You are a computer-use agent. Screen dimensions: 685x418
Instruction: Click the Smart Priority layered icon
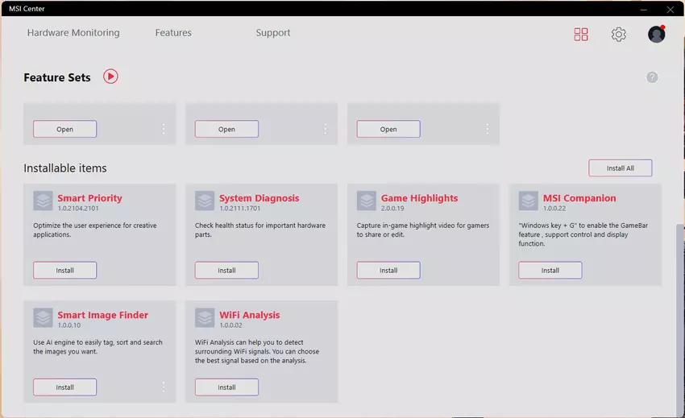click(x=43, y=201)
